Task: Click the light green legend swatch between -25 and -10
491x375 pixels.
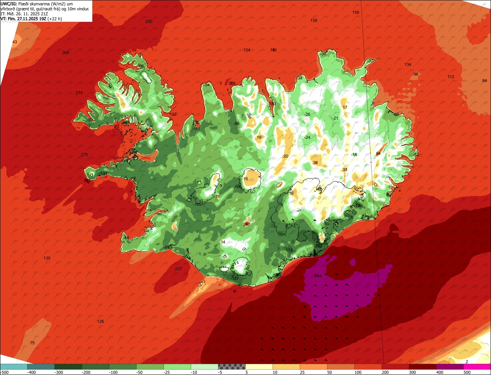Action: [177, 366]
